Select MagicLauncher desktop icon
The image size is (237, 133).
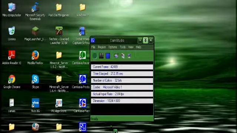click(x=35, y=34)
